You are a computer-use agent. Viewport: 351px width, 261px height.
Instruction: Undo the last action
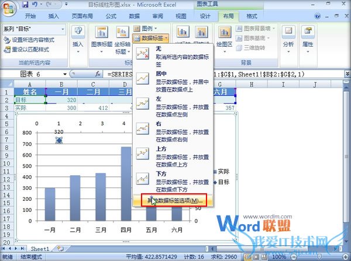[x=35, y=4]
